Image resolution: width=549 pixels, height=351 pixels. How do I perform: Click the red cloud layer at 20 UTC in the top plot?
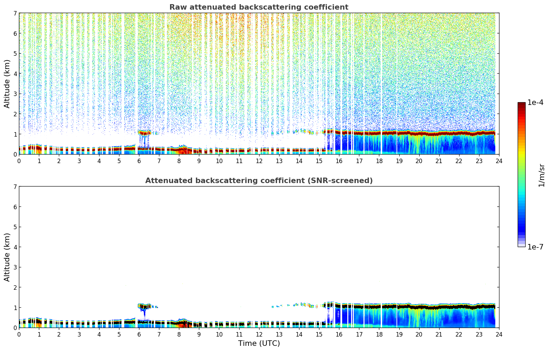point(419,133)
